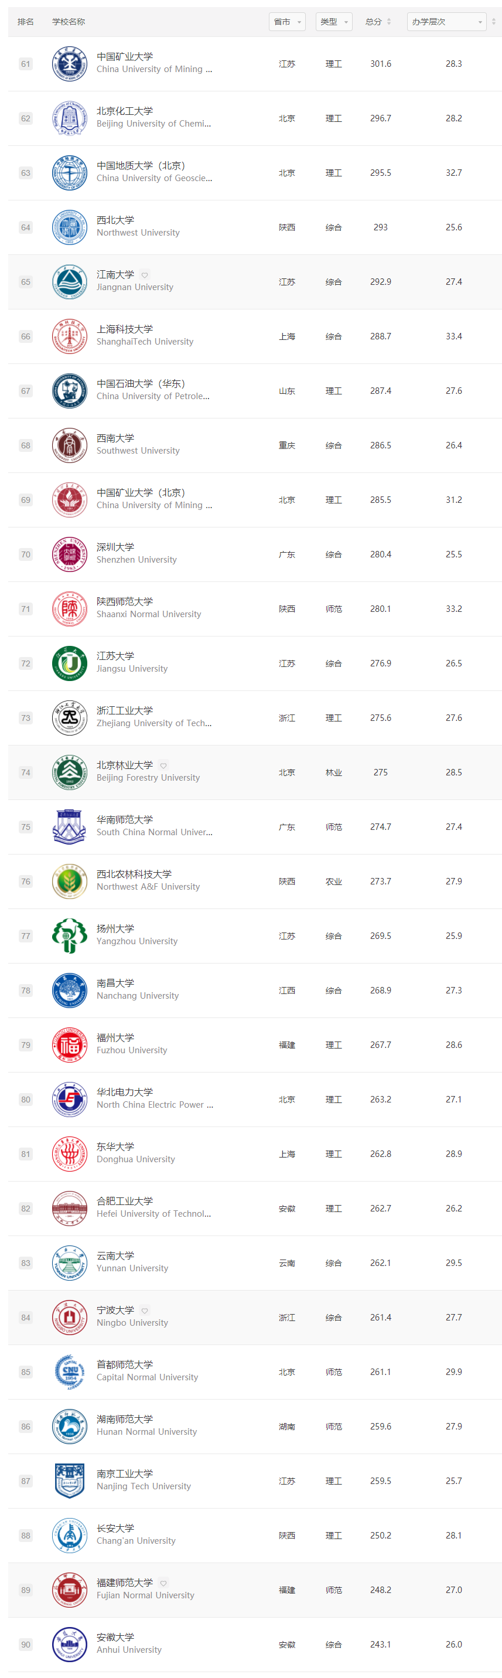Expand the 办学层次 indicator dropdown
Image resolution: width=502 pixels, height=1678 pixels.
[x=447, y=22]
